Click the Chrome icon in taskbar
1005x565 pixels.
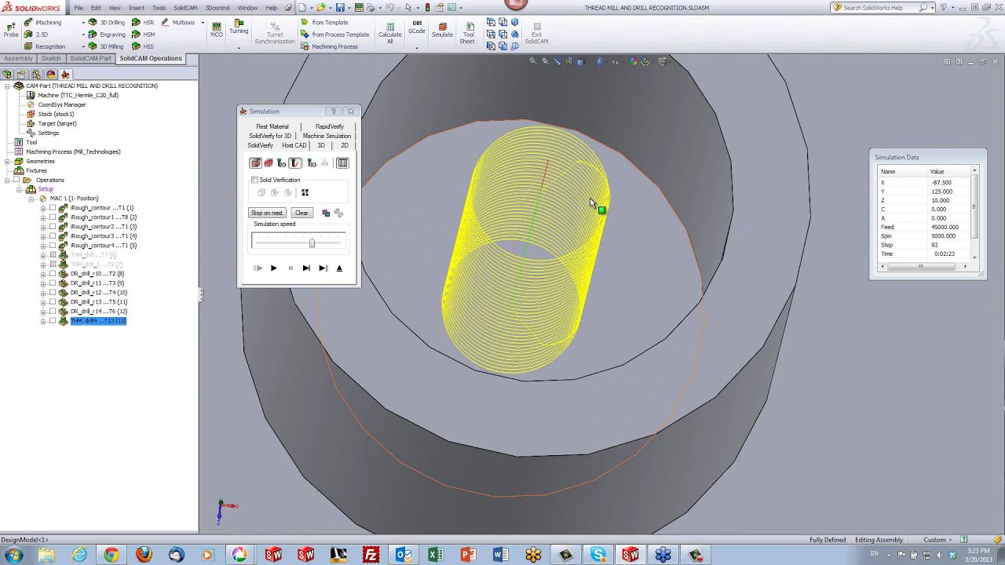tap(111, 555)
